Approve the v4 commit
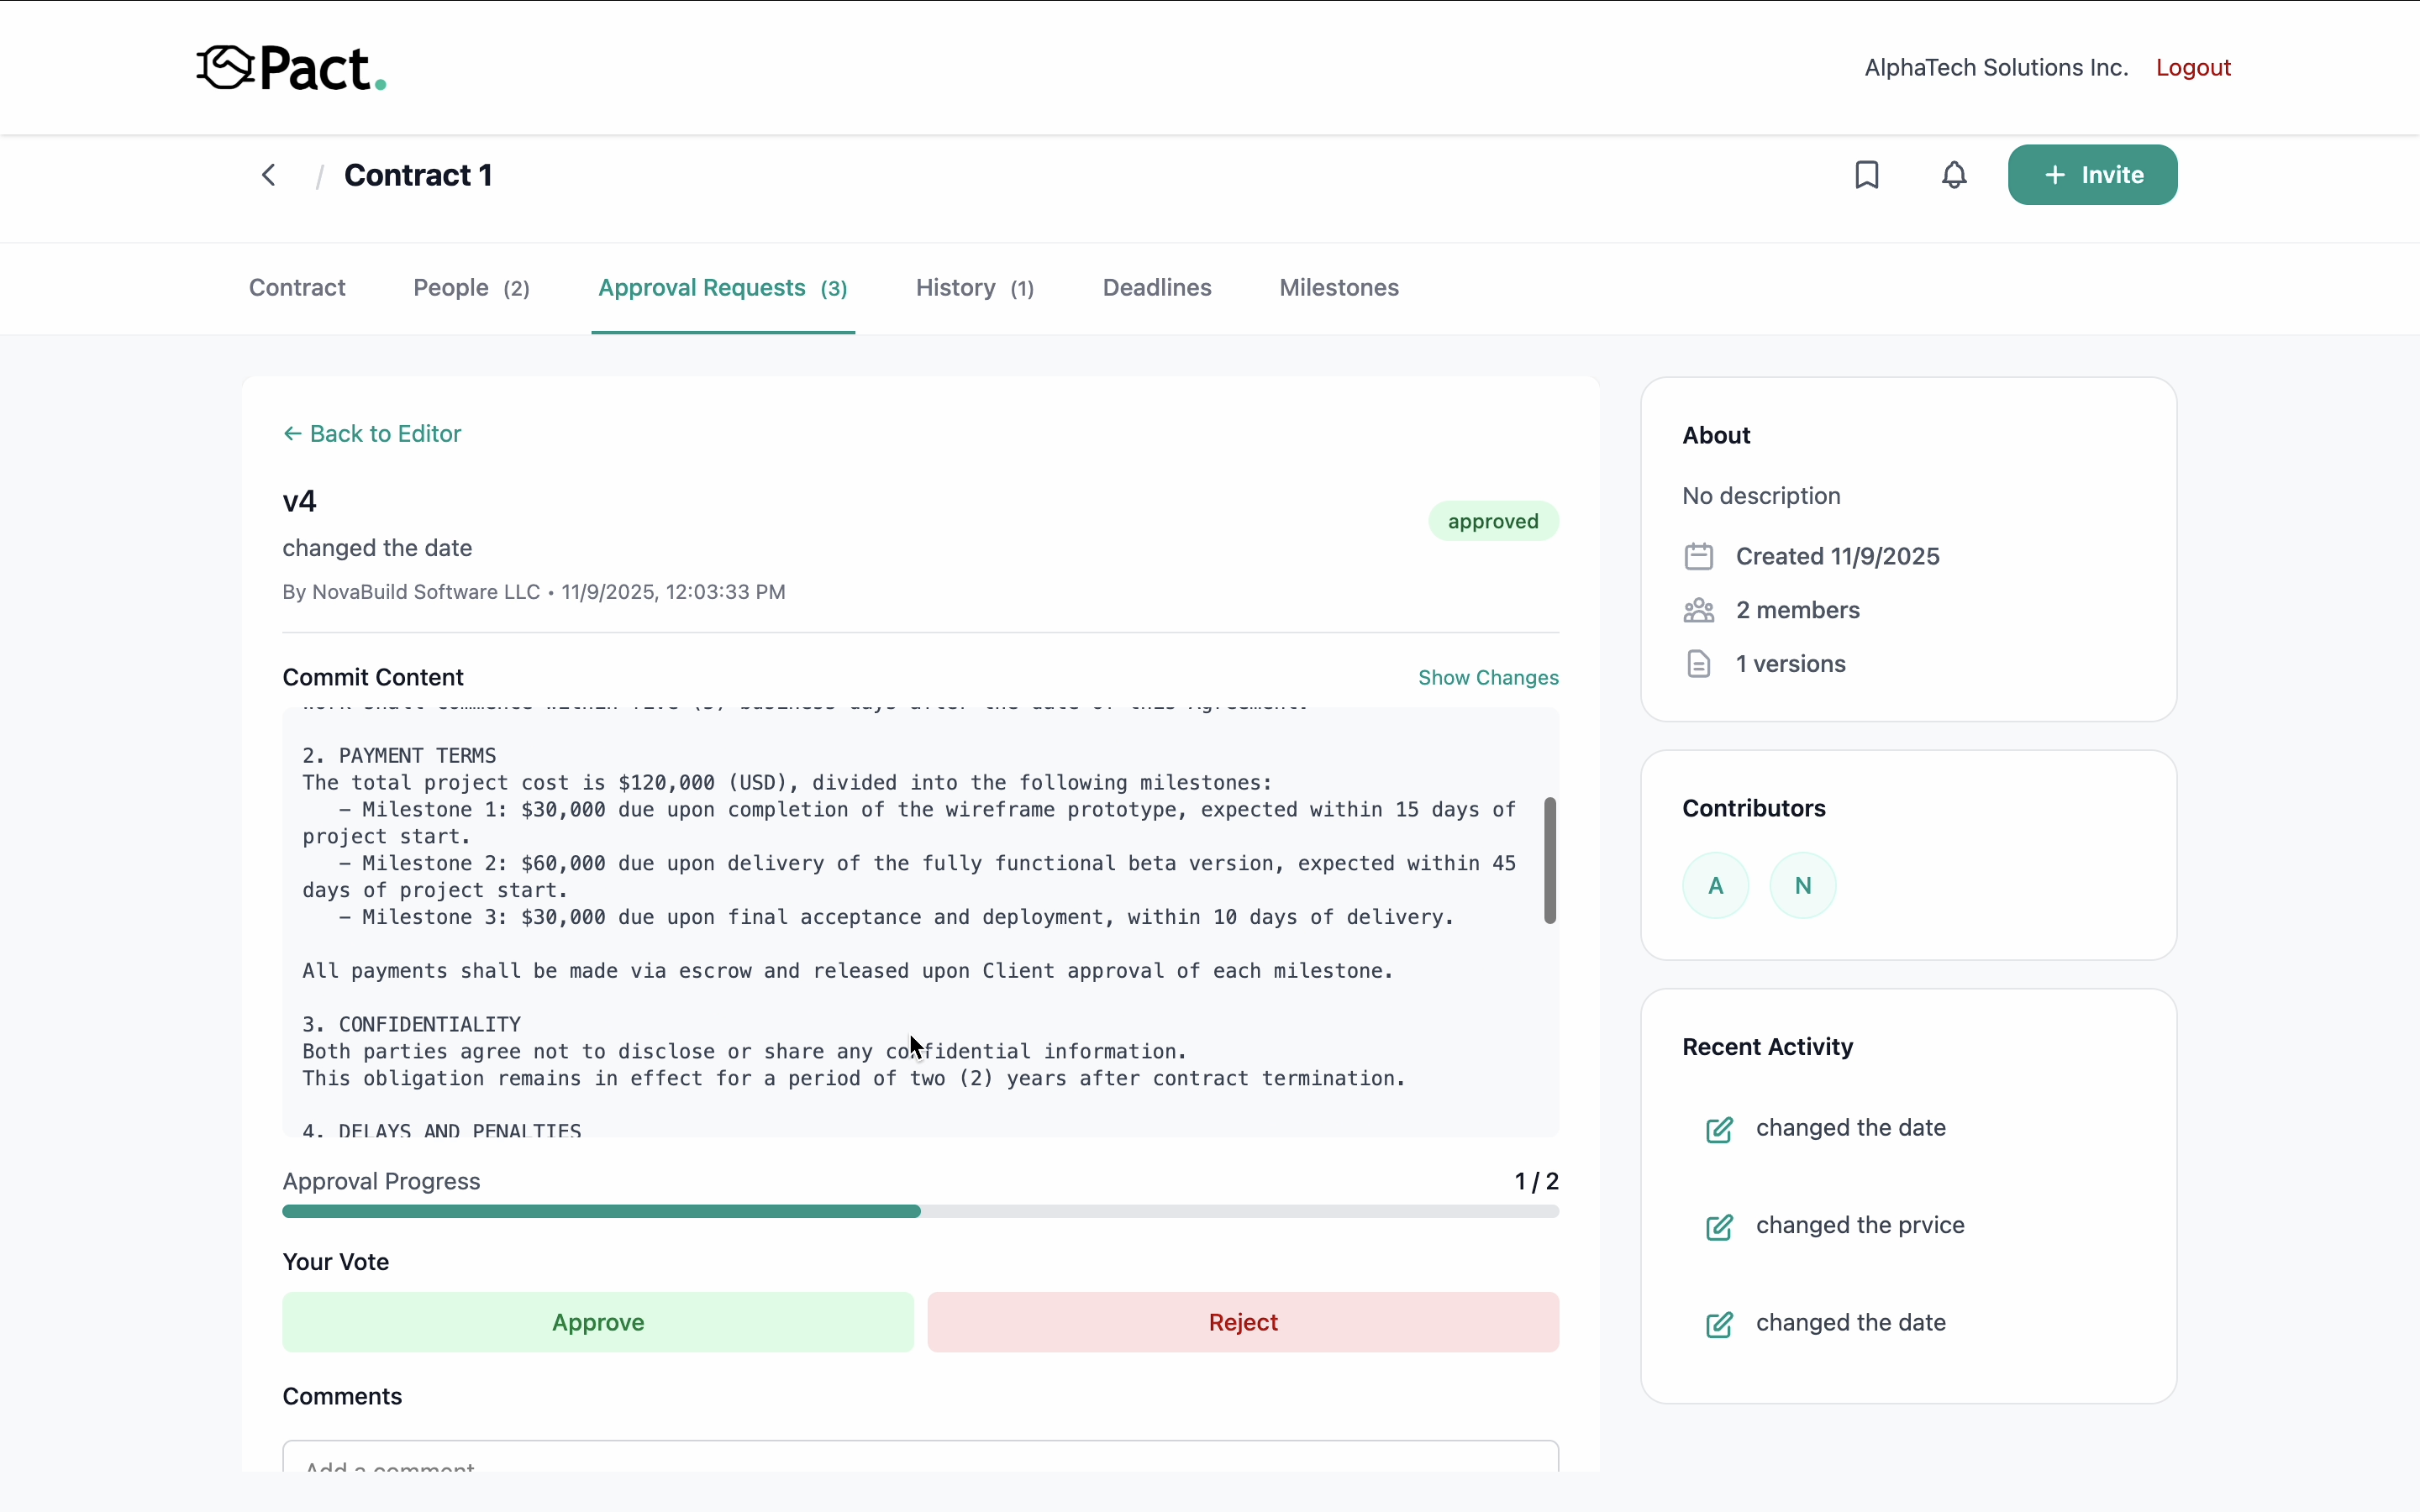2420x1512 pixels. (597, 1322)
